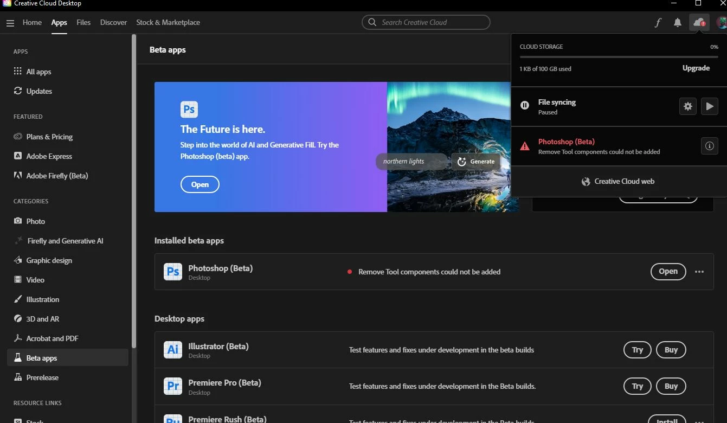This screenshot has width=727, height=423.
Task: Select the 3D and AR category
Action: tap(43, 319)
